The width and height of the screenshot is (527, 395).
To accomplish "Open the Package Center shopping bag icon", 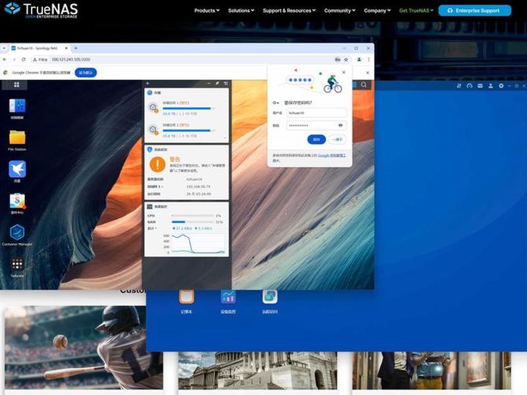I will (x=17, y=201).
